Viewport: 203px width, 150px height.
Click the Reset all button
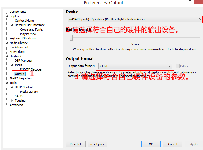pos(76,144)
